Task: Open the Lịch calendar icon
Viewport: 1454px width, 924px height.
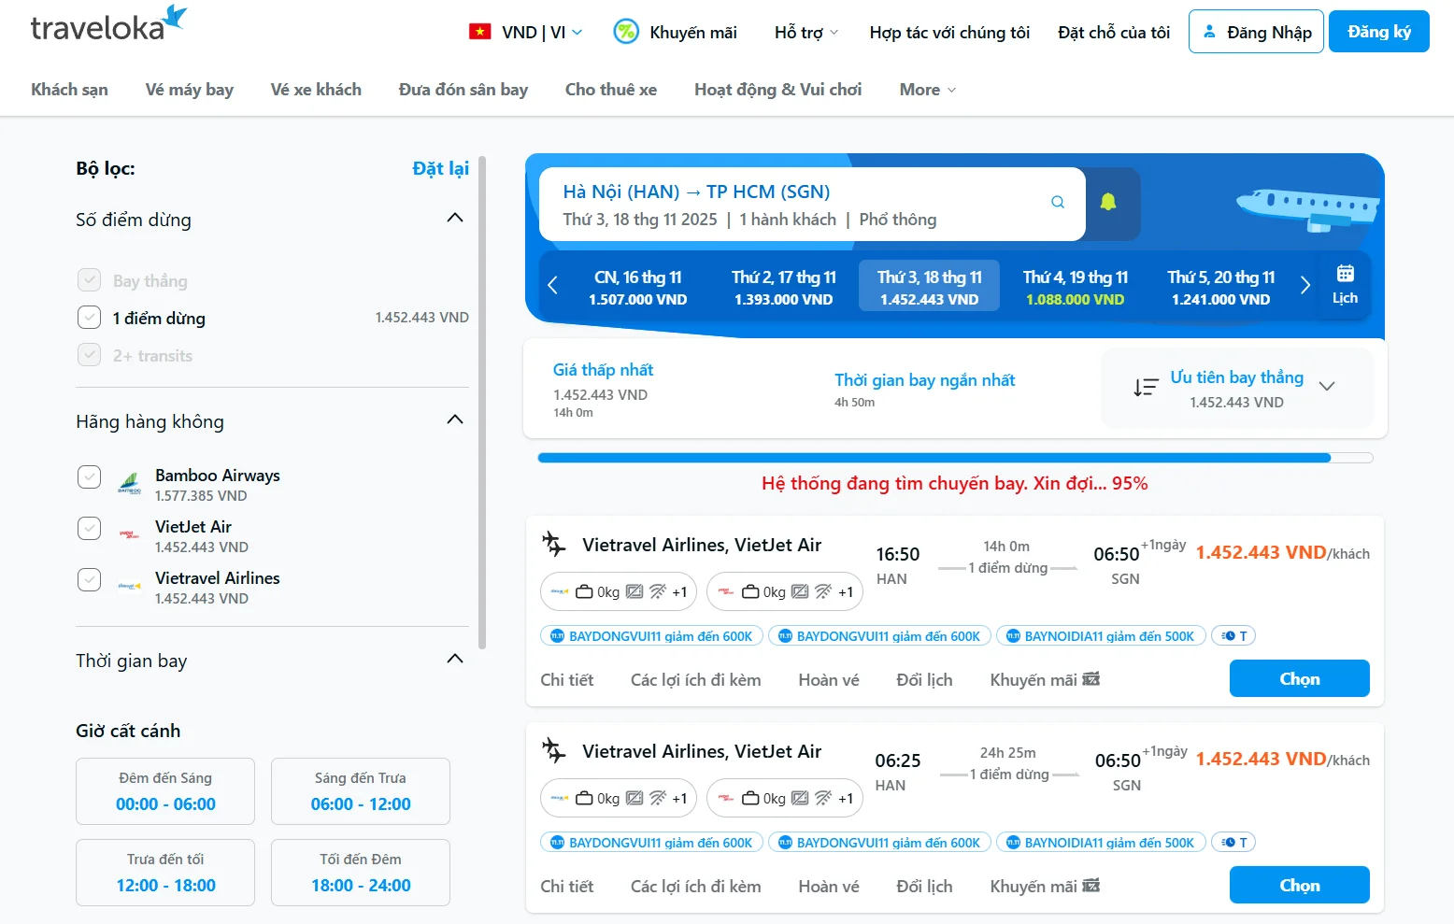Action: 1345,285
